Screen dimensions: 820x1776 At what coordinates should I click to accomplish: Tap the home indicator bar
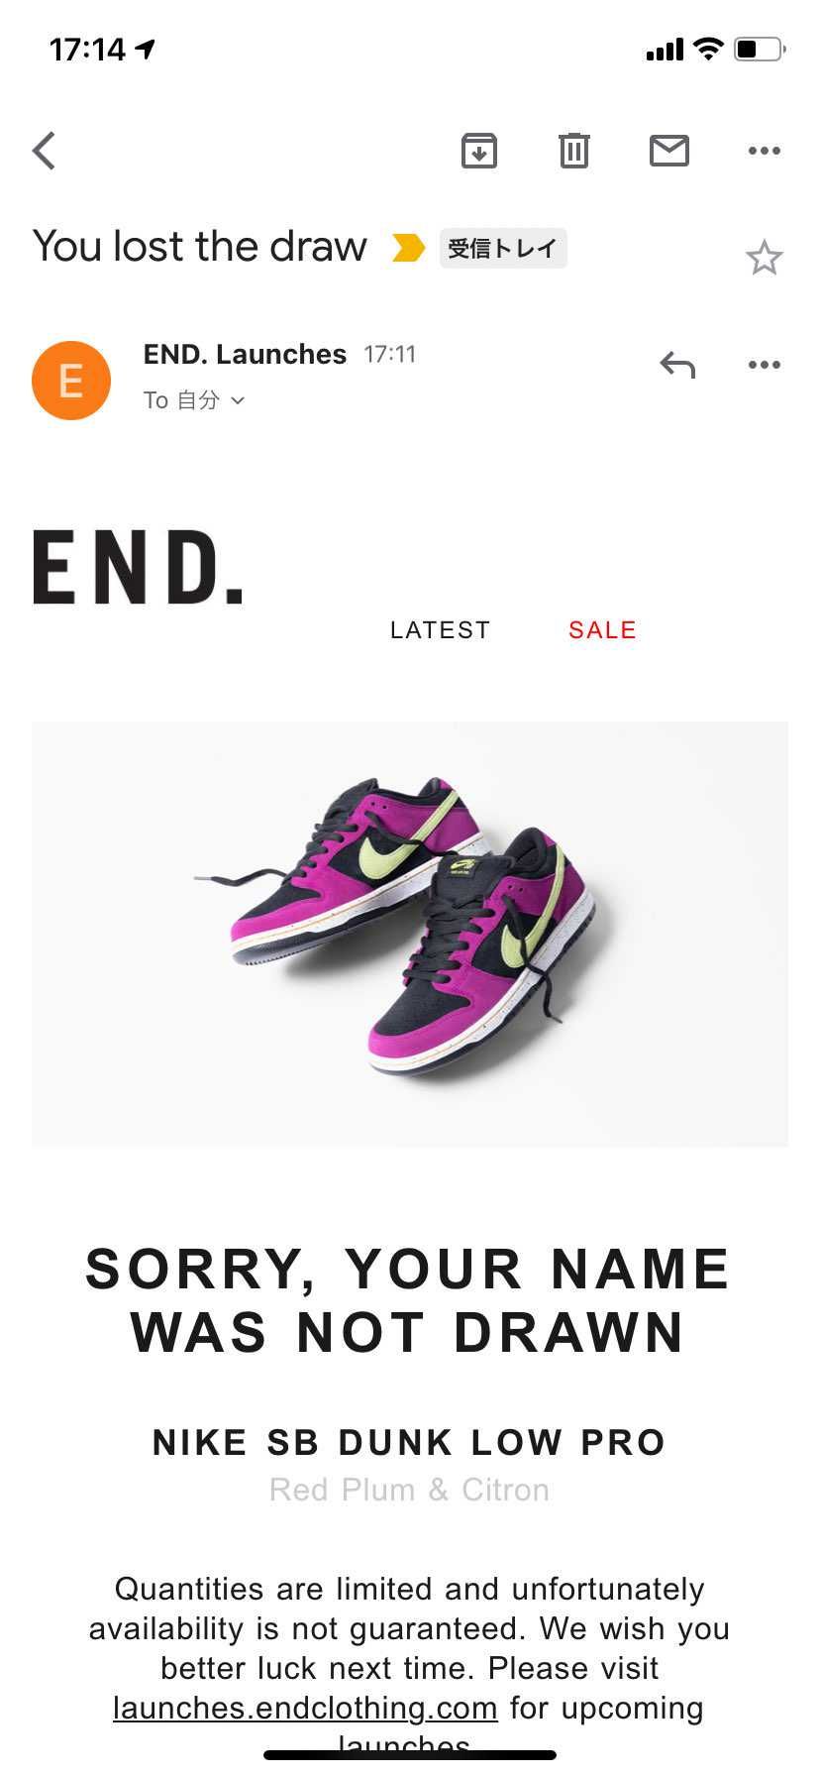pos(410,1755)
